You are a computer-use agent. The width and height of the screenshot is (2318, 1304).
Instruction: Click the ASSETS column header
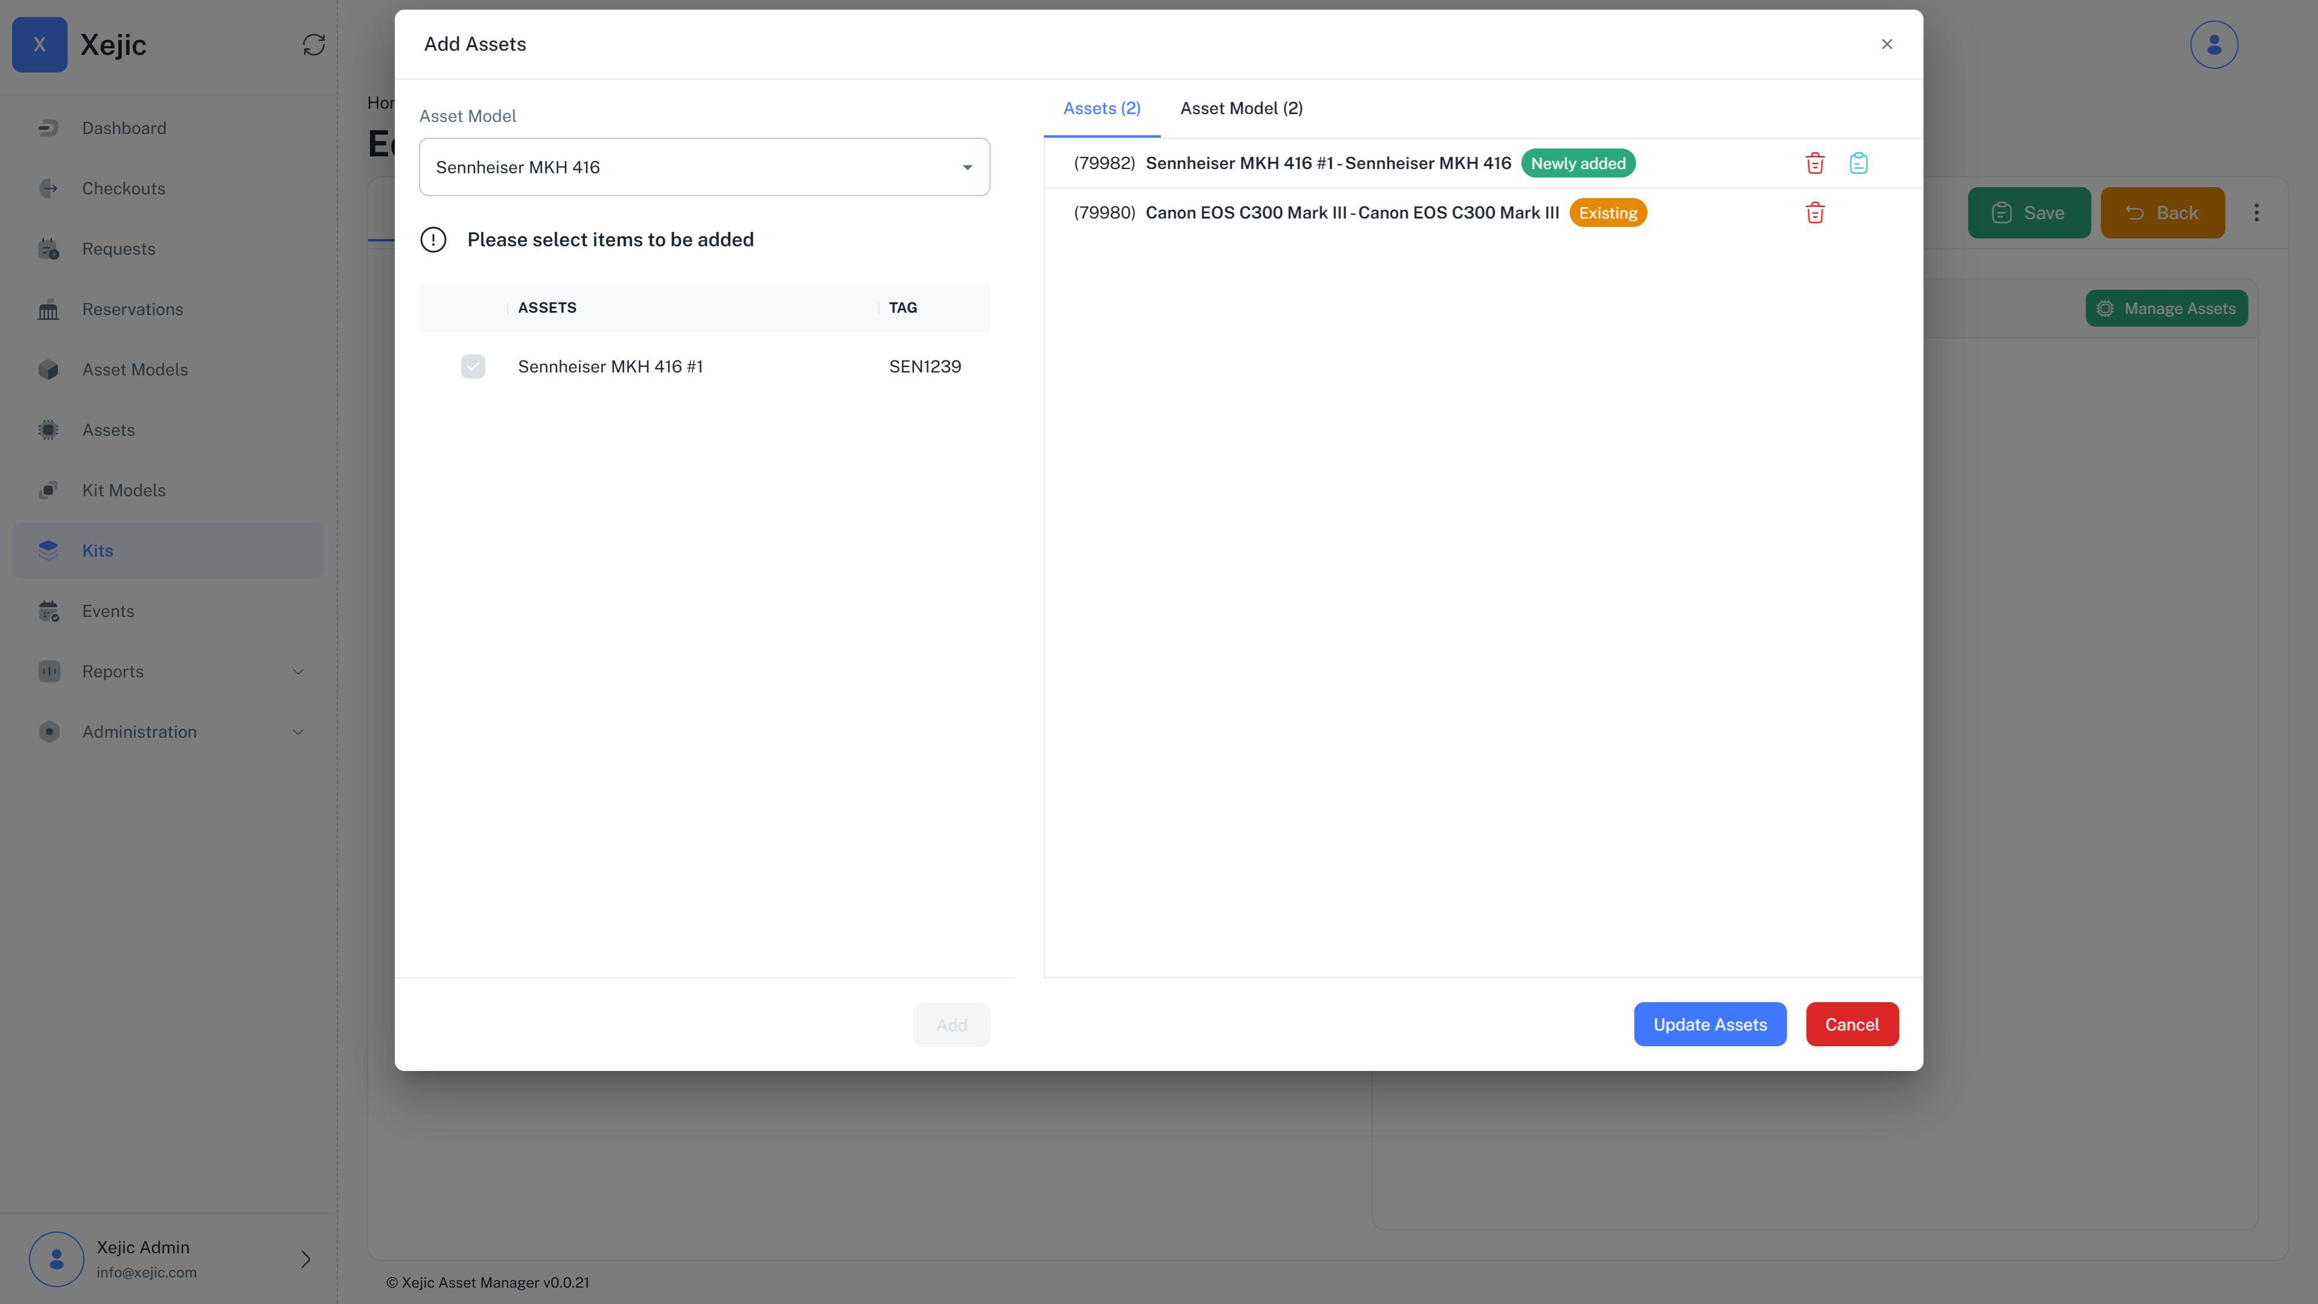pyautogui.click(x=547, y=307)
